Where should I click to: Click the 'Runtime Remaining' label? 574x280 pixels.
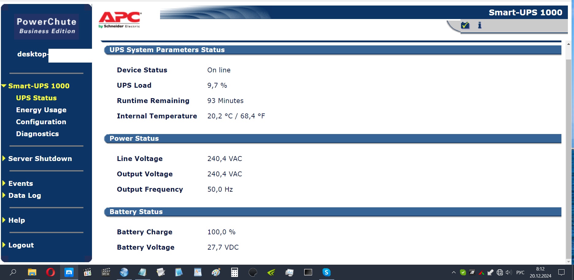click(x=153, y=101)
